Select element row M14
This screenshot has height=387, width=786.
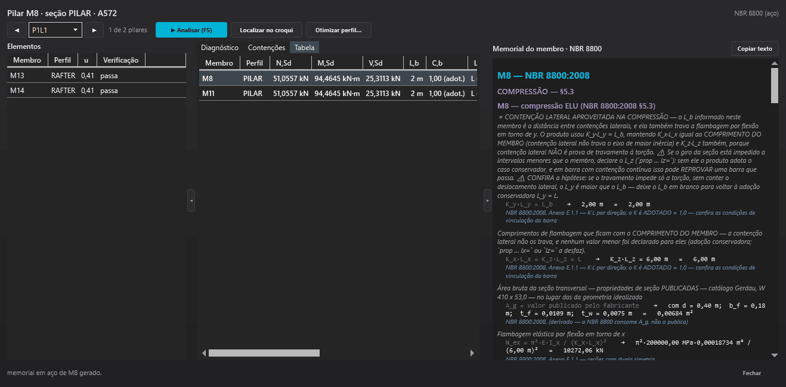97,91
